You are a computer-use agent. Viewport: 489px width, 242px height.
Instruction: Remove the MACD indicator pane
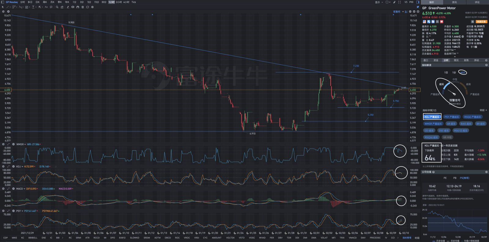pos(13,189)
